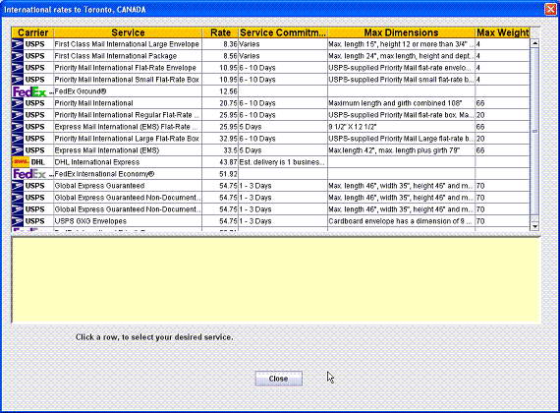Click the USPS logo in the First Class Mail International Large Envelope row
The height and width of the screenshot is (413, 560).
tap(17, 44)
